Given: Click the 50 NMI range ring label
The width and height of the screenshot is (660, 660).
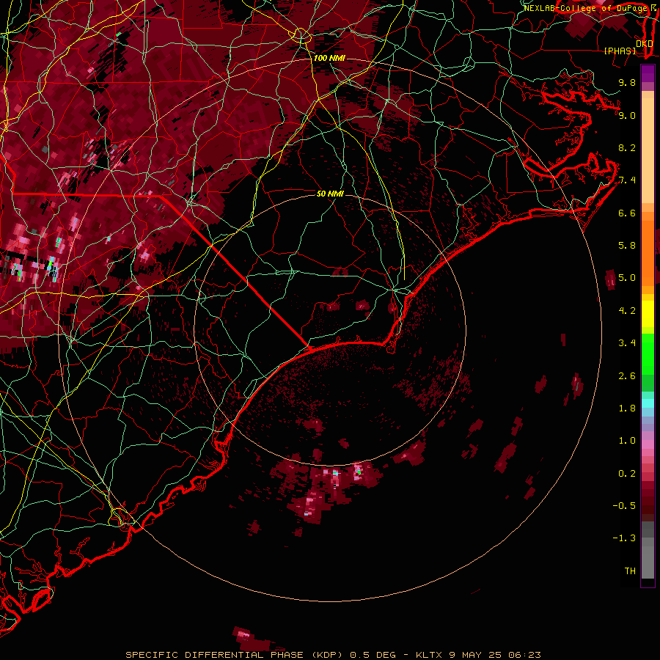Looking at the screenshot, I should (331, 194).
